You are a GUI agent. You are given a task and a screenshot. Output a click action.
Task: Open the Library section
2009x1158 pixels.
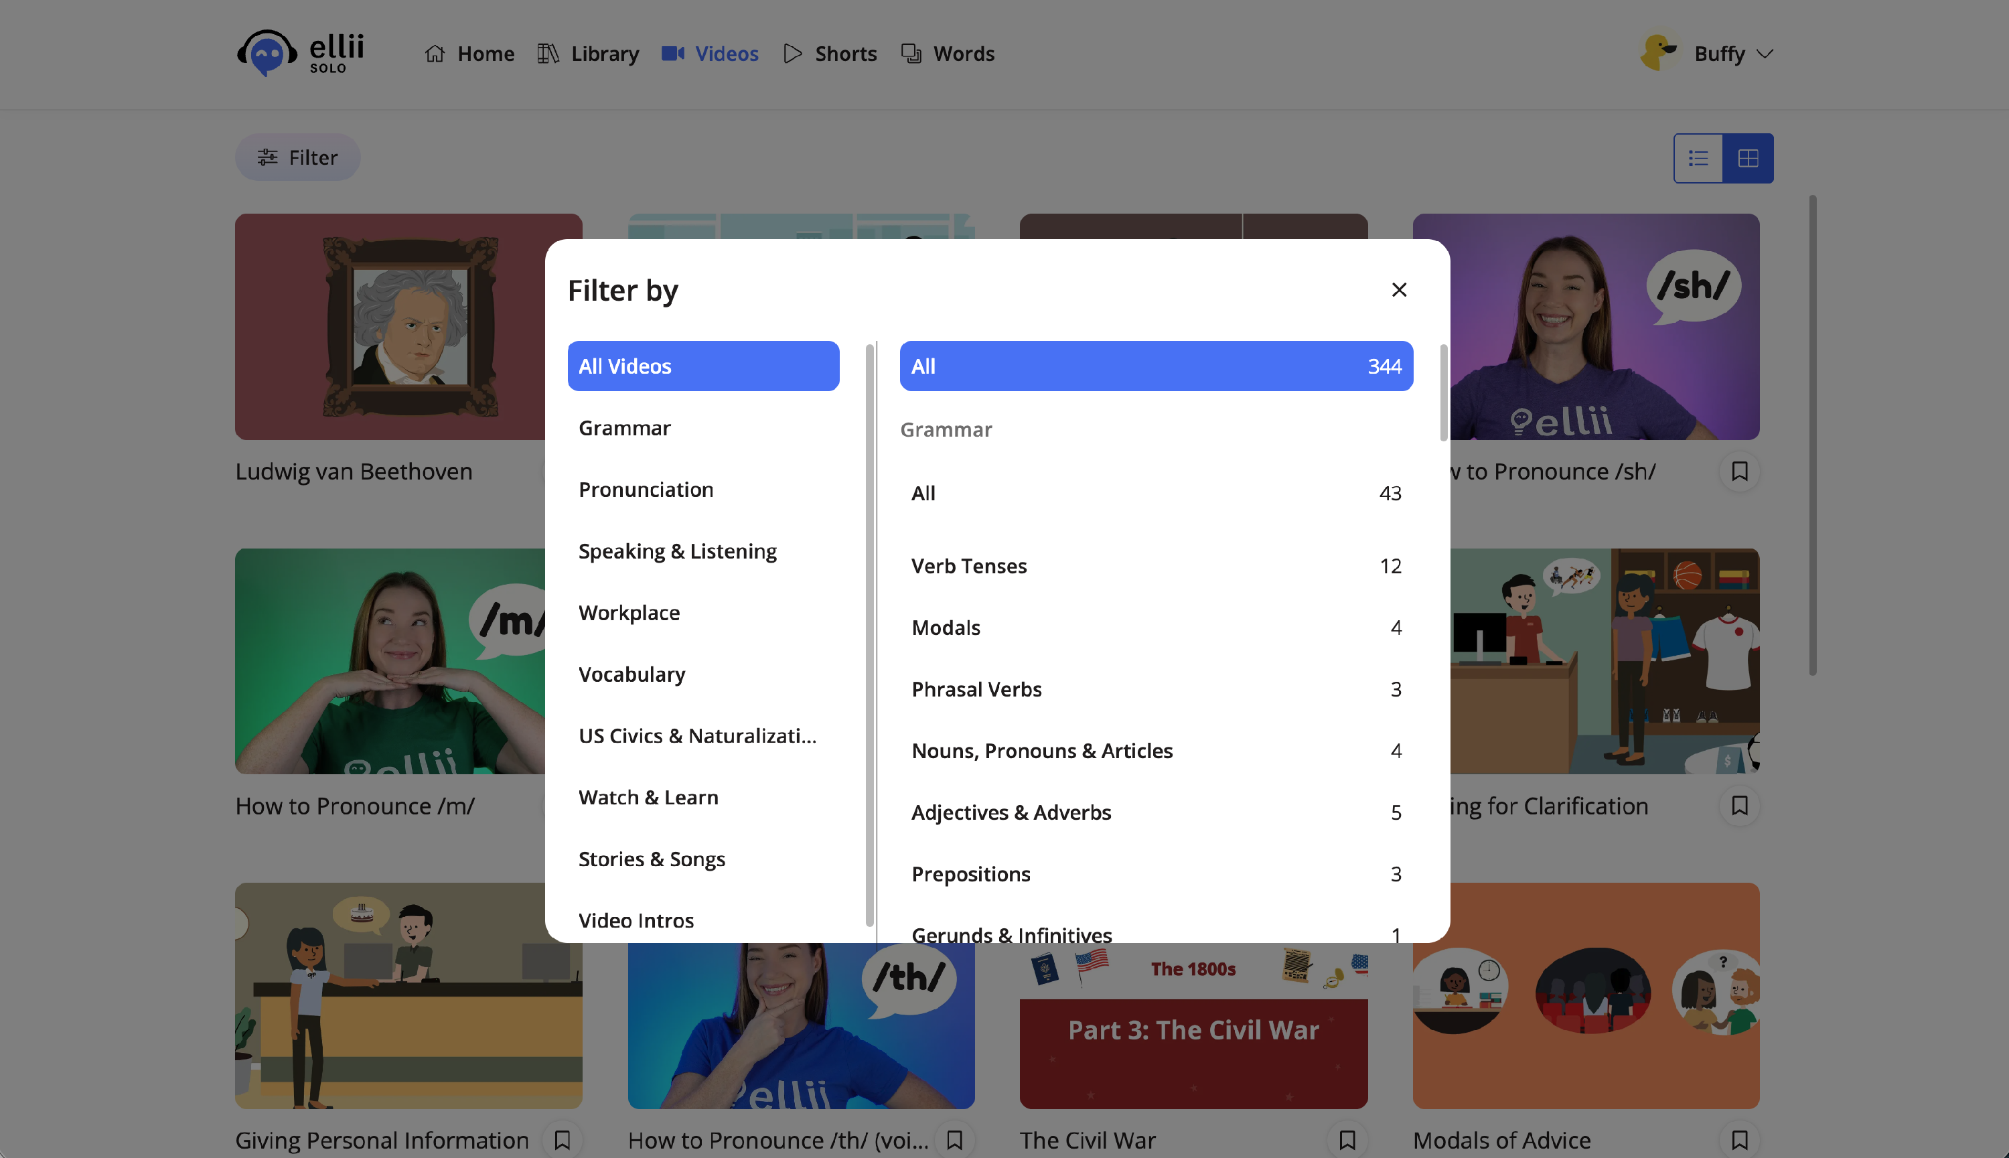[589, 54]
